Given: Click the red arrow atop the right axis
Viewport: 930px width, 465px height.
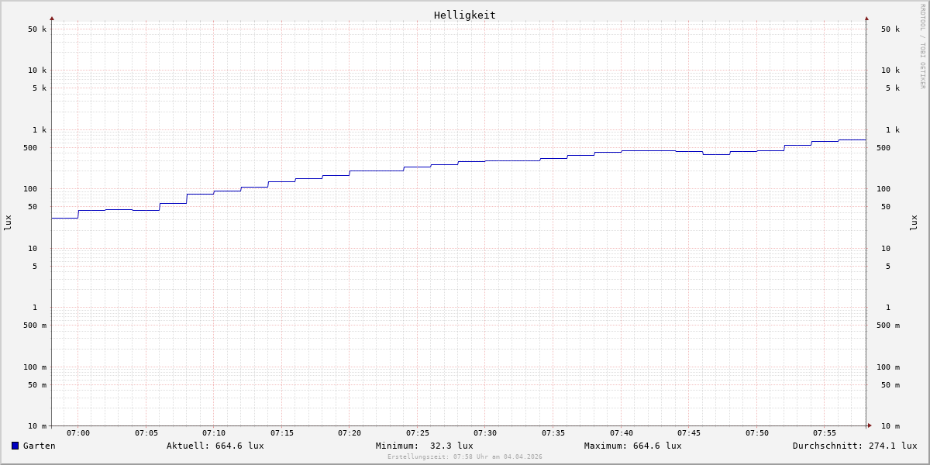Looking at the screenshot, I should click(866, 18).
